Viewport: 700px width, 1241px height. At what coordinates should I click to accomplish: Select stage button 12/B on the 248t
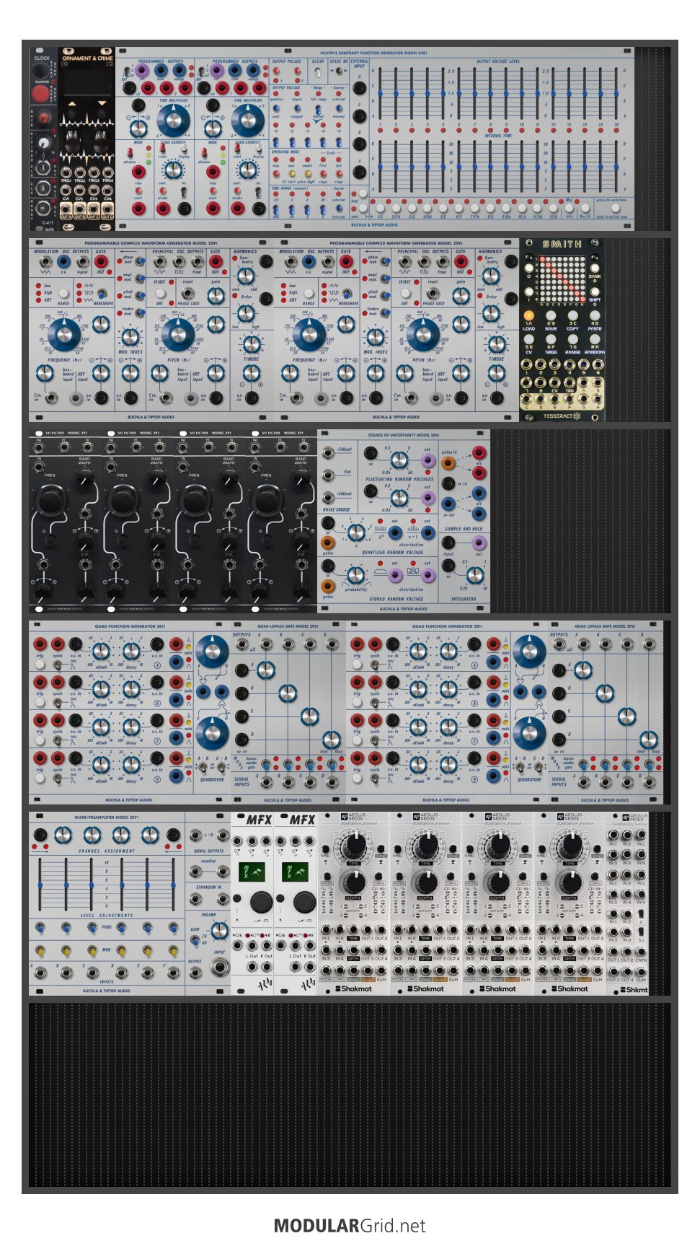[554, 208]
